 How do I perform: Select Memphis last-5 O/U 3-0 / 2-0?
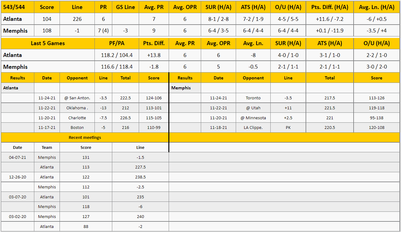[377, 67]
